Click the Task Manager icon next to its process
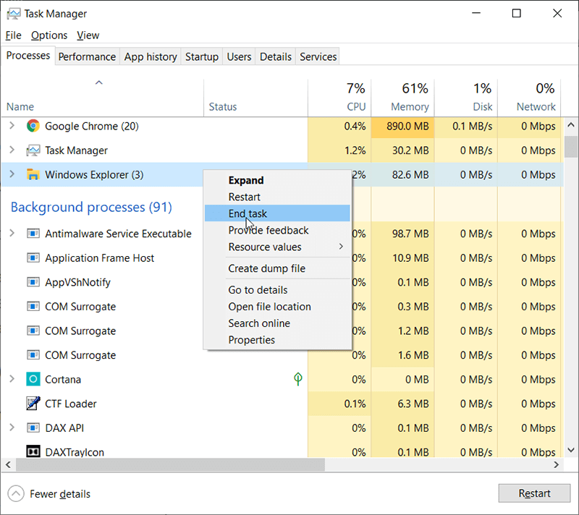579x515 pixels. (32, 150)
